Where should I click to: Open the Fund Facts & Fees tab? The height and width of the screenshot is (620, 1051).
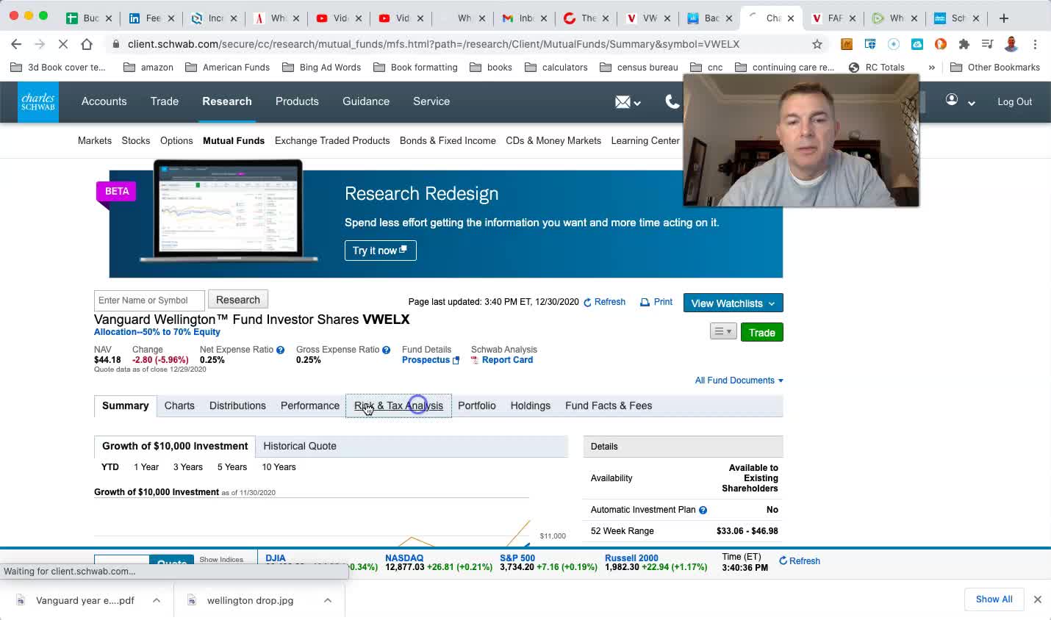[x=609, y=405]
